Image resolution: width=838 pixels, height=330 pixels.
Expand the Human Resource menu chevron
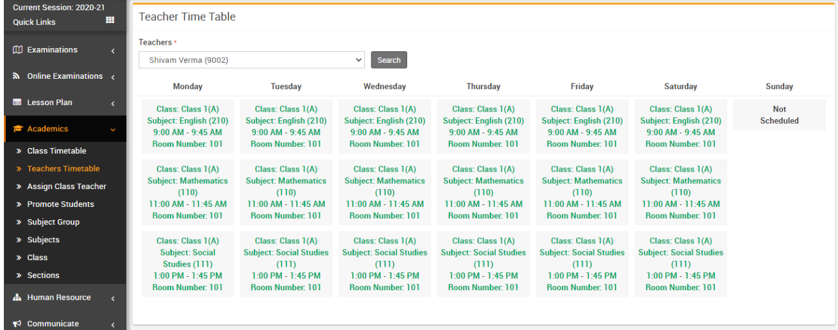point(113,299)
